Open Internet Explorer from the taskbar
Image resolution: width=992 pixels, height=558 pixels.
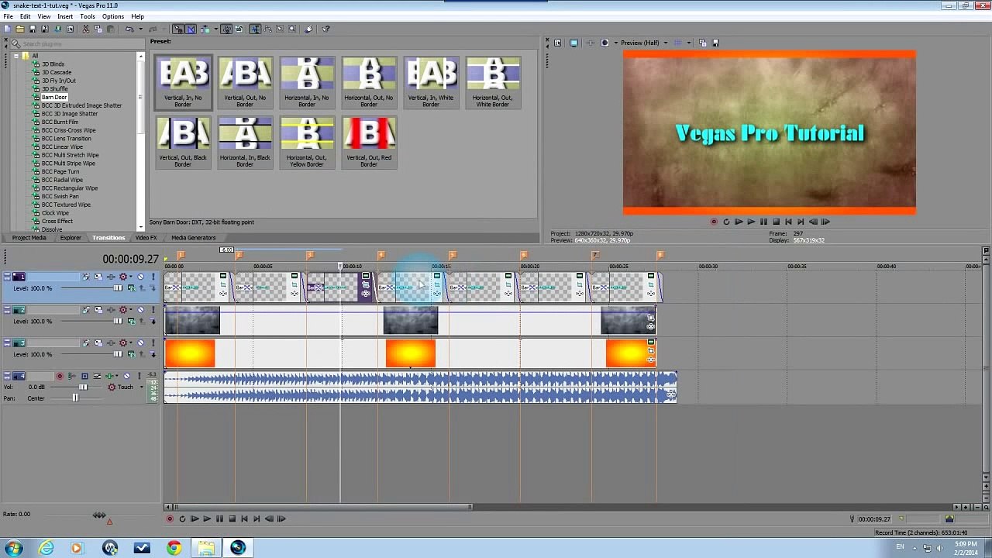point(46,548)
